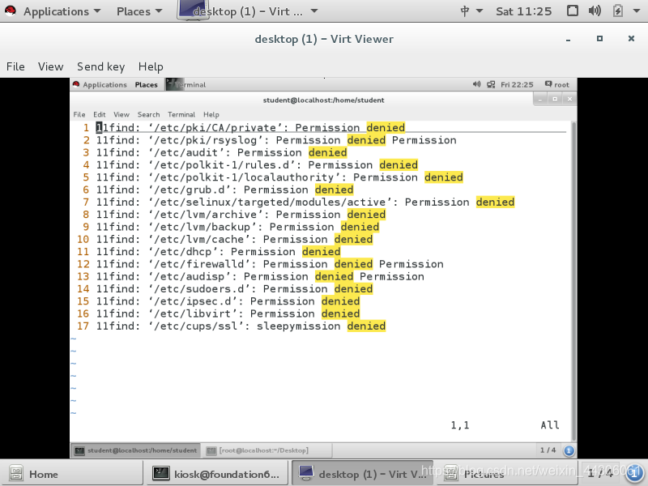Click guest workspace indicator 1 / 4
The height and width of the screenshot is (486, 648).
pos(548,450)
